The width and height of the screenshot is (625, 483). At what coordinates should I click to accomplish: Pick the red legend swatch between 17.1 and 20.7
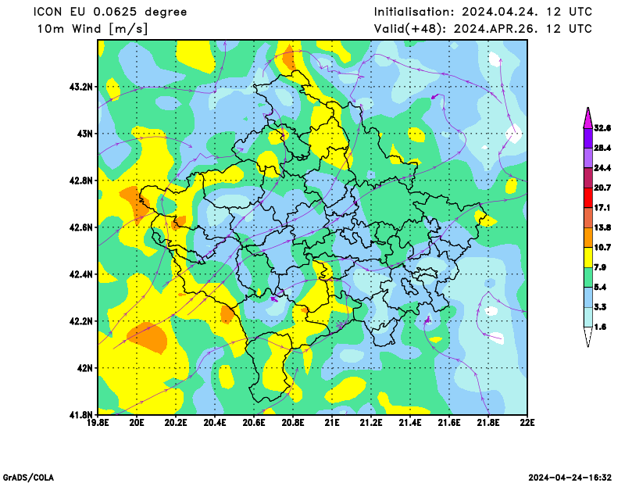point(588,198)
